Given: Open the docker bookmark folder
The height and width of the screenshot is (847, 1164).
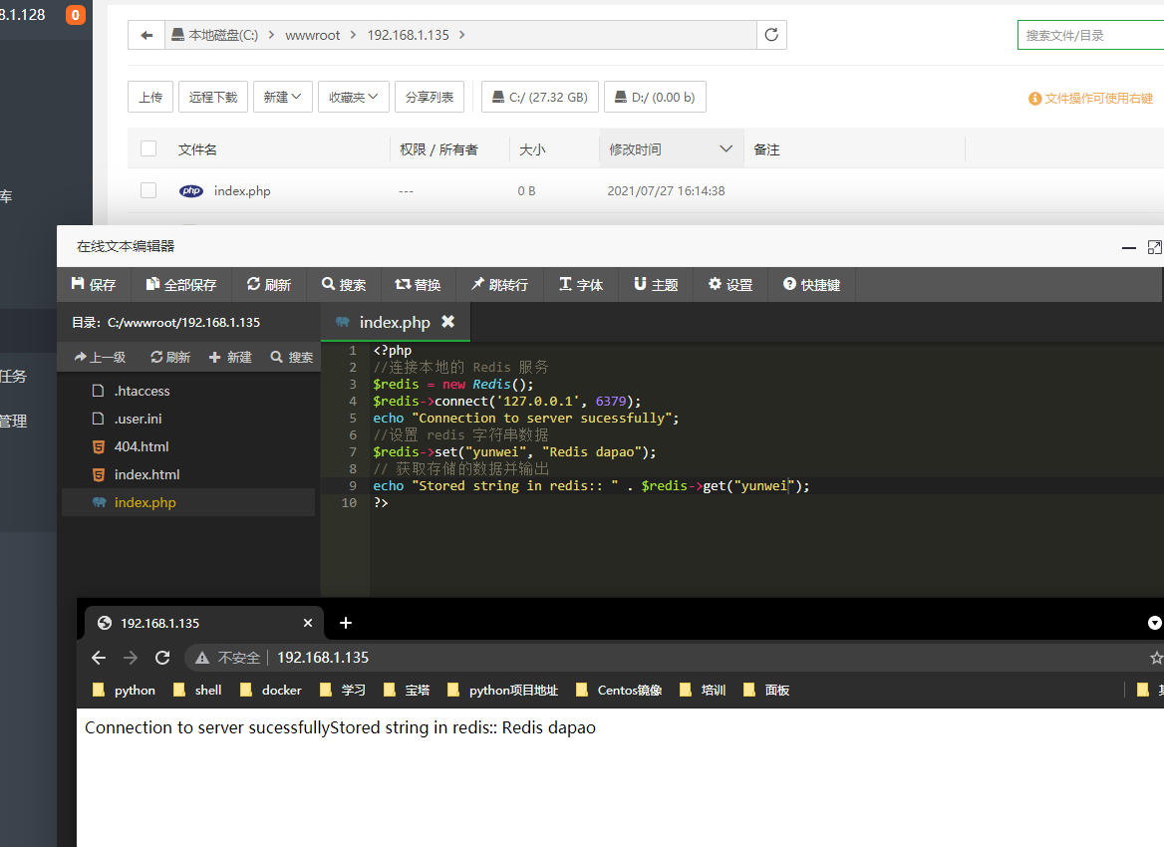Looking at the screenshot, I should 271,690.
